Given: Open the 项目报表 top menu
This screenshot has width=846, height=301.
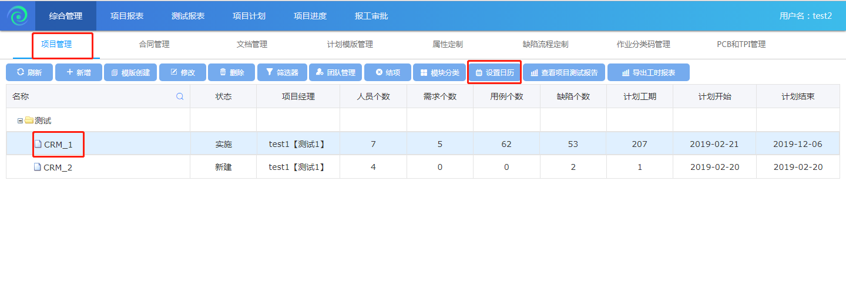Looking at the screenshot, I should point(127,16).
